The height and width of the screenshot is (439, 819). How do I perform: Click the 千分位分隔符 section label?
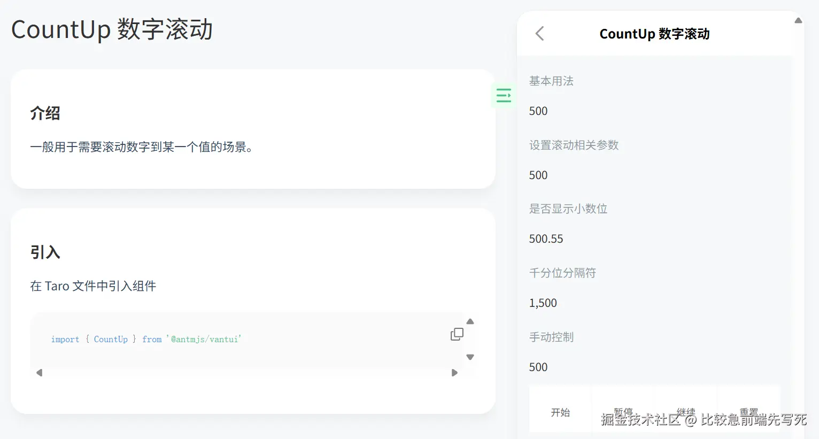coord(562,273)
